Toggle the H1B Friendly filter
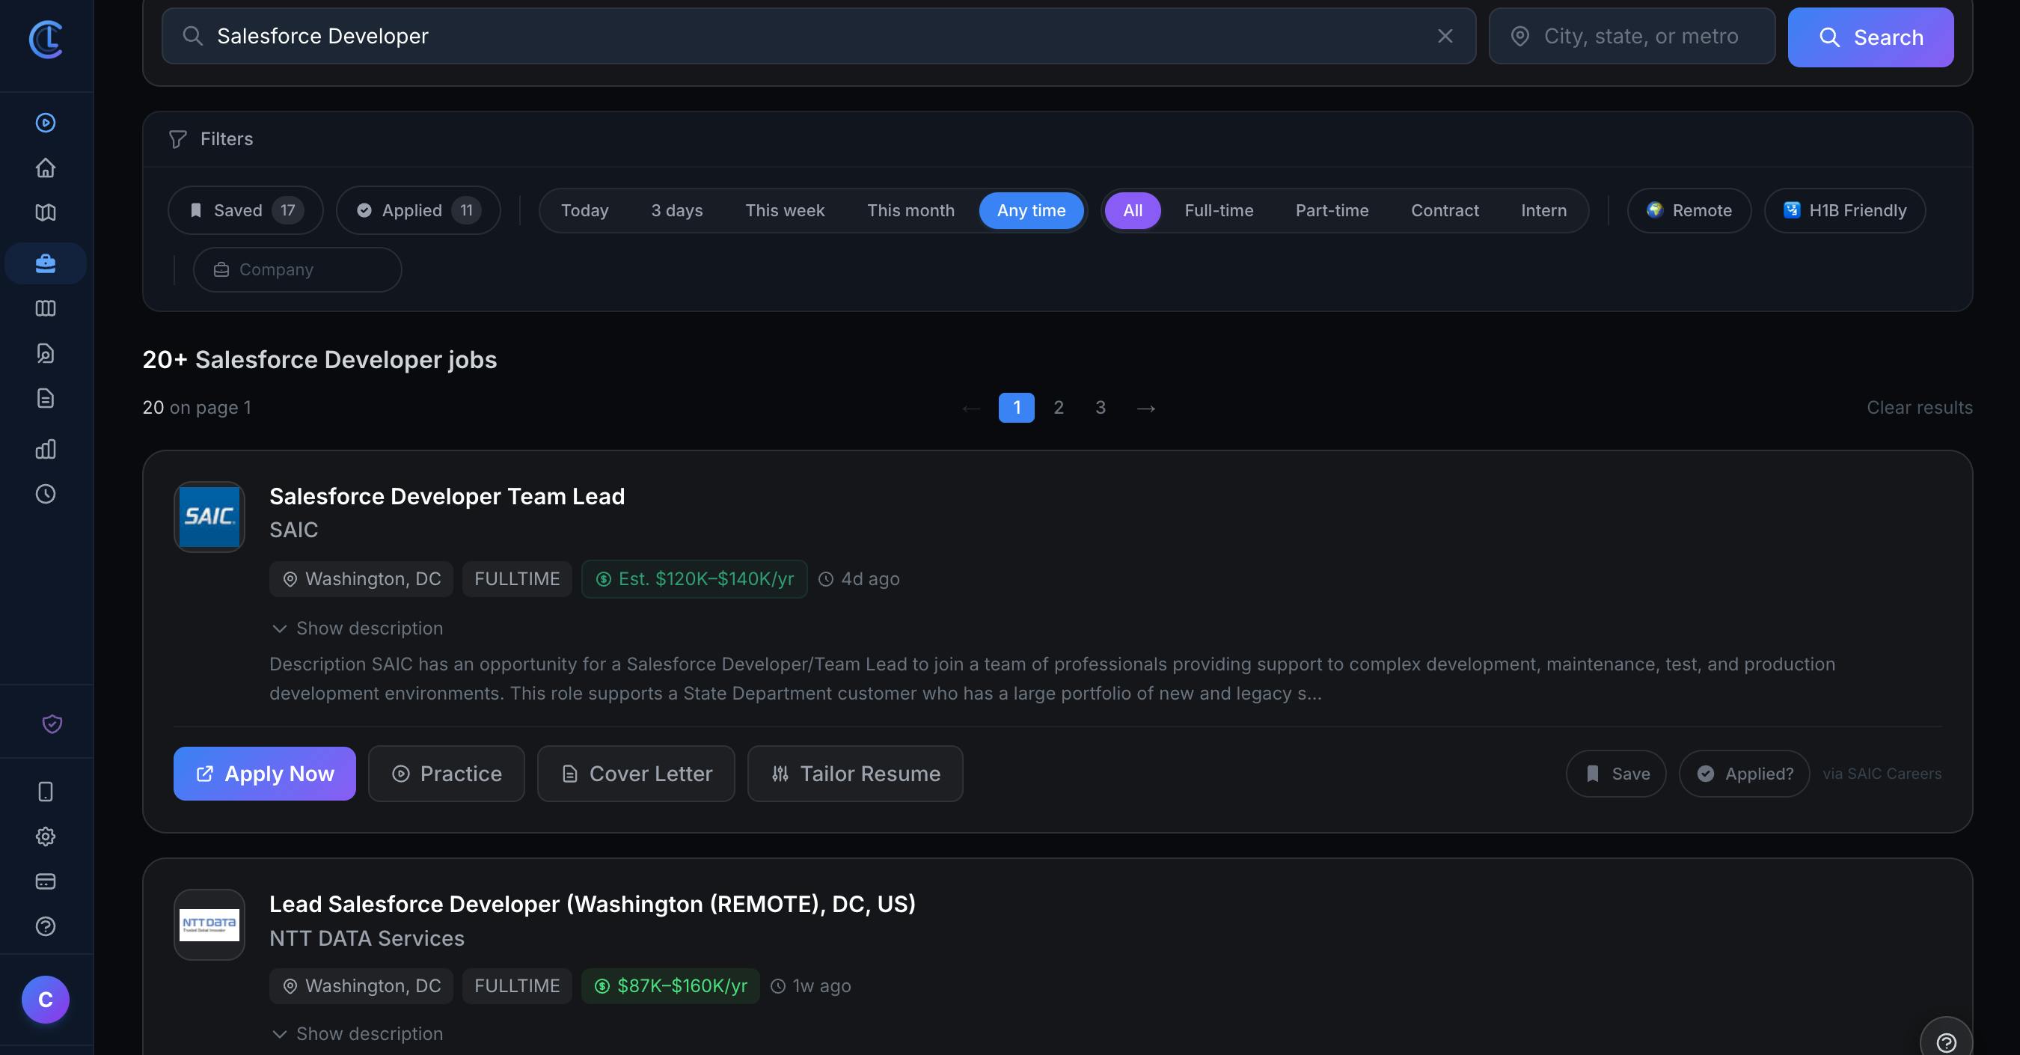Image resolution: width=2020 pixels, height=1055 pixels. [1845, 210]
